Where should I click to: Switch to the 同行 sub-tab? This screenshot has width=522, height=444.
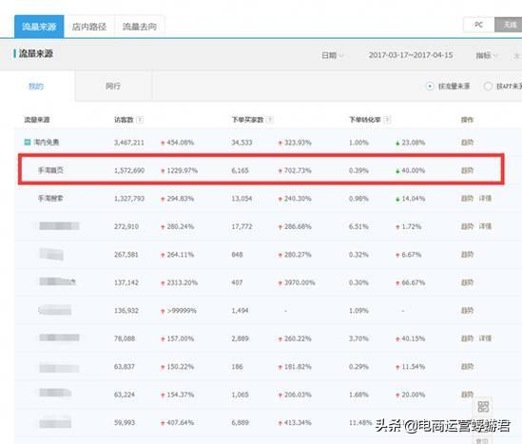113,87
